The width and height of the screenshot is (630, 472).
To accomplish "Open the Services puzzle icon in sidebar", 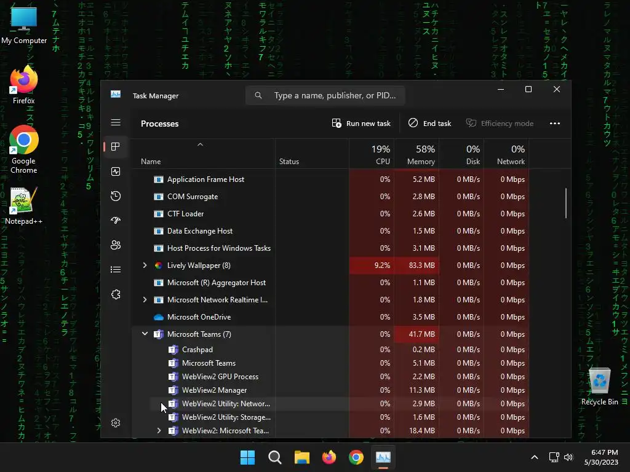I will pyautogui.click(x=115, y=294).
